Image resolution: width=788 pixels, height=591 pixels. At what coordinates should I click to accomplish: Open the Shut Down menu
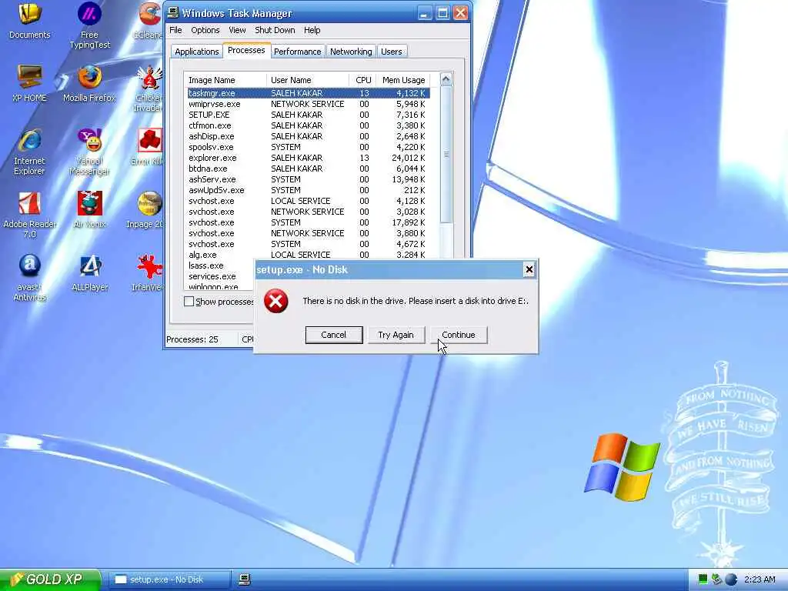point(275,30)
